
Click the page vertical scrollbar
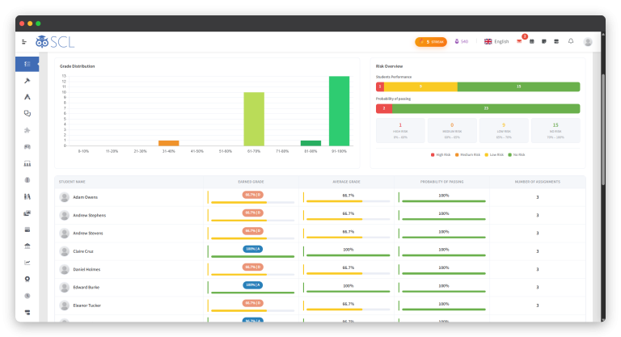(603, 129)
